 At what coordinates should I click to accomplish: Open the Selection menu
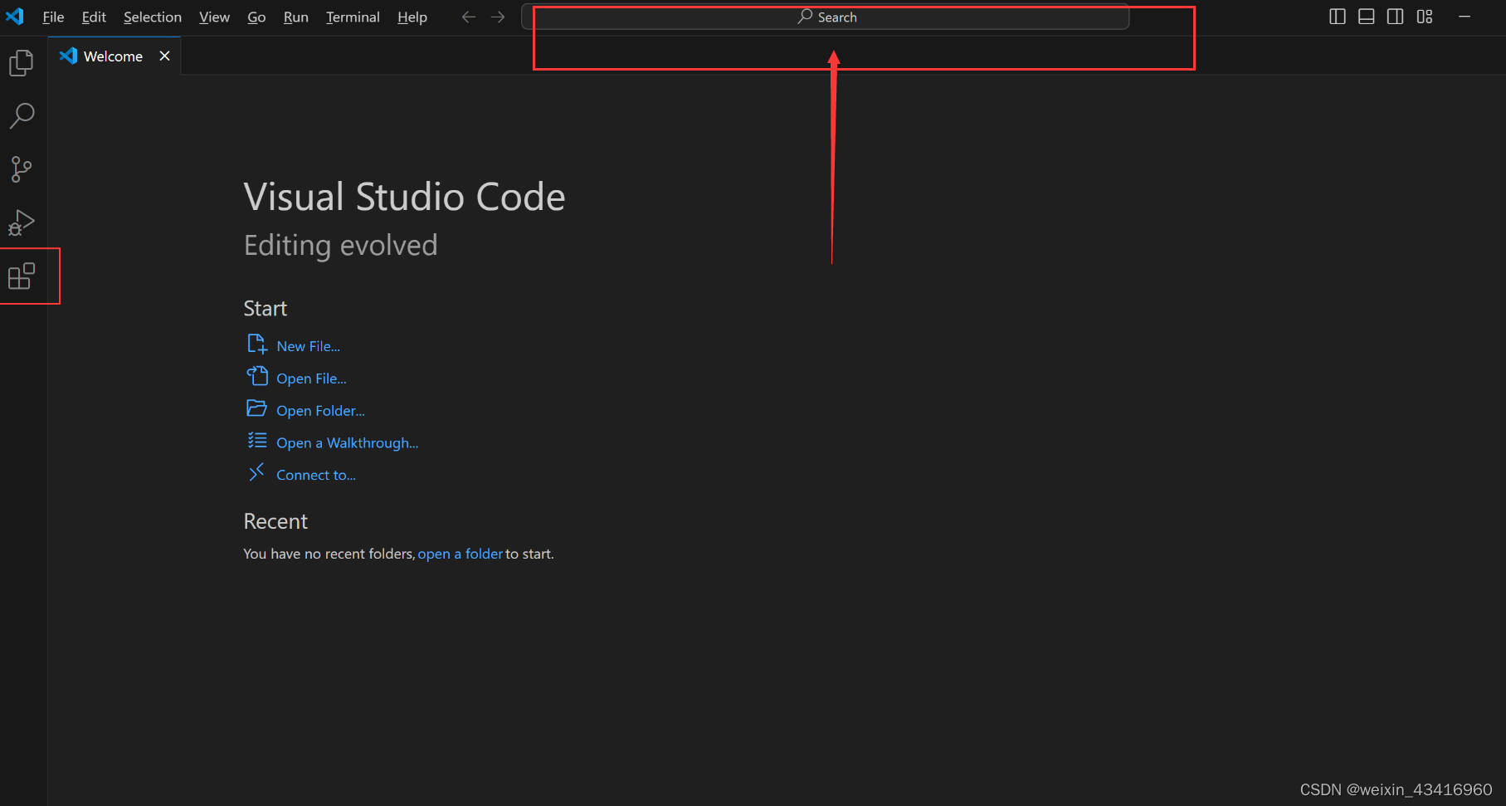[153, 17]
